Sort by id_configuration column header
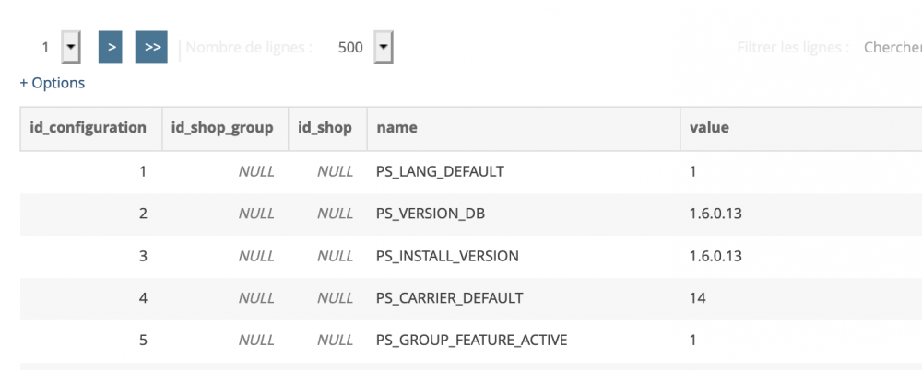Viewport: 922px width, 370px height. click(89, 127)
